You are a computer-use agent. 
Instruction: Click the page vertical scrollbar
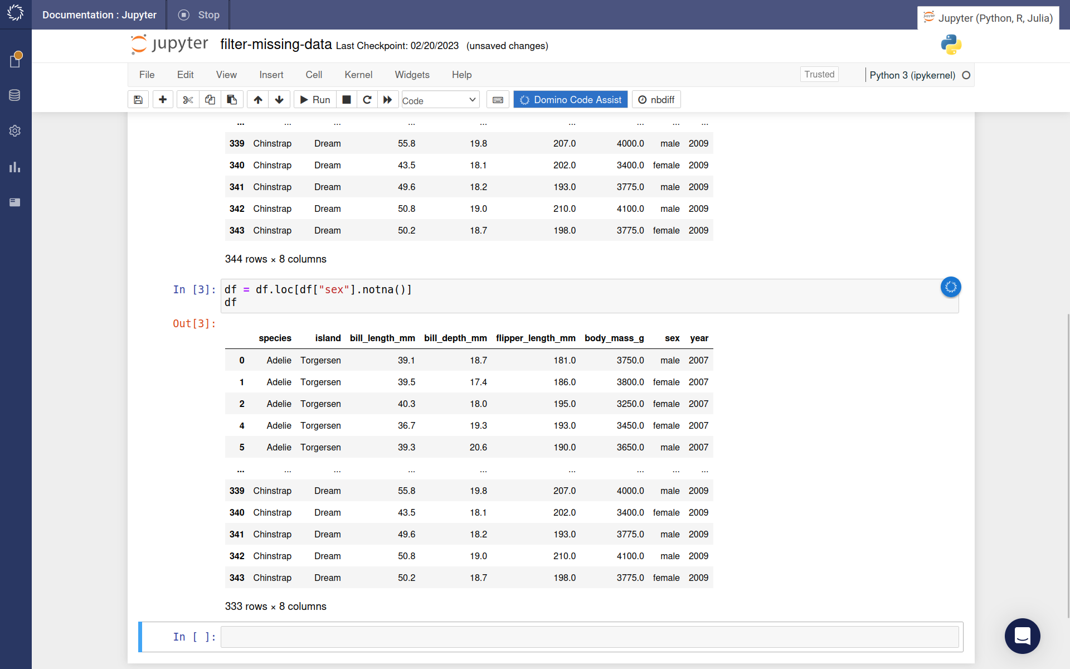(1068, 466)
